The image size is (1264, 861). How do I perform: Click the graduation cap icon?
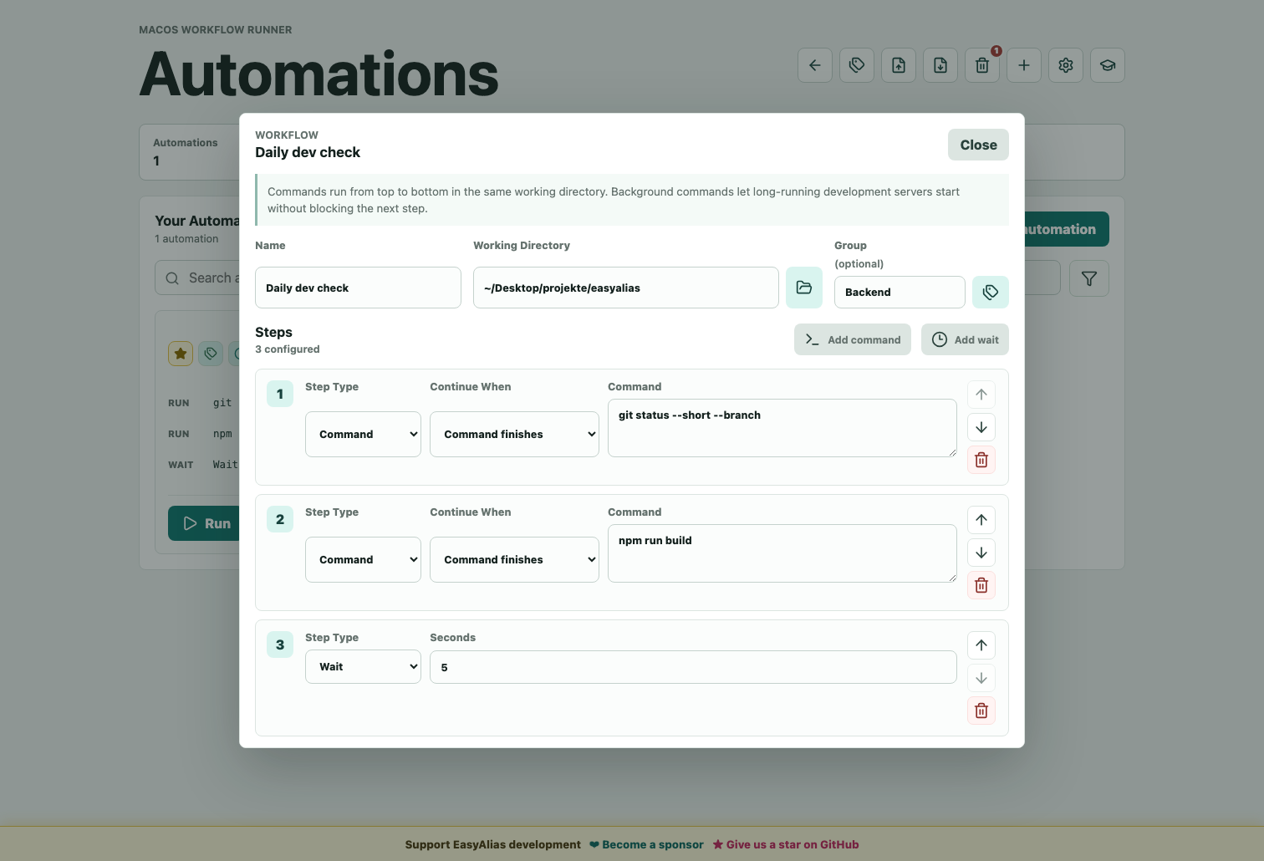pyautogui.click(x=1108, y=65)
